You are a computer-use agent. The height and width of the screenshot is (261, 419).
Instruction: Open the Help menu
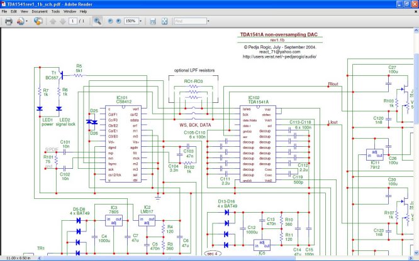[84, 11]
